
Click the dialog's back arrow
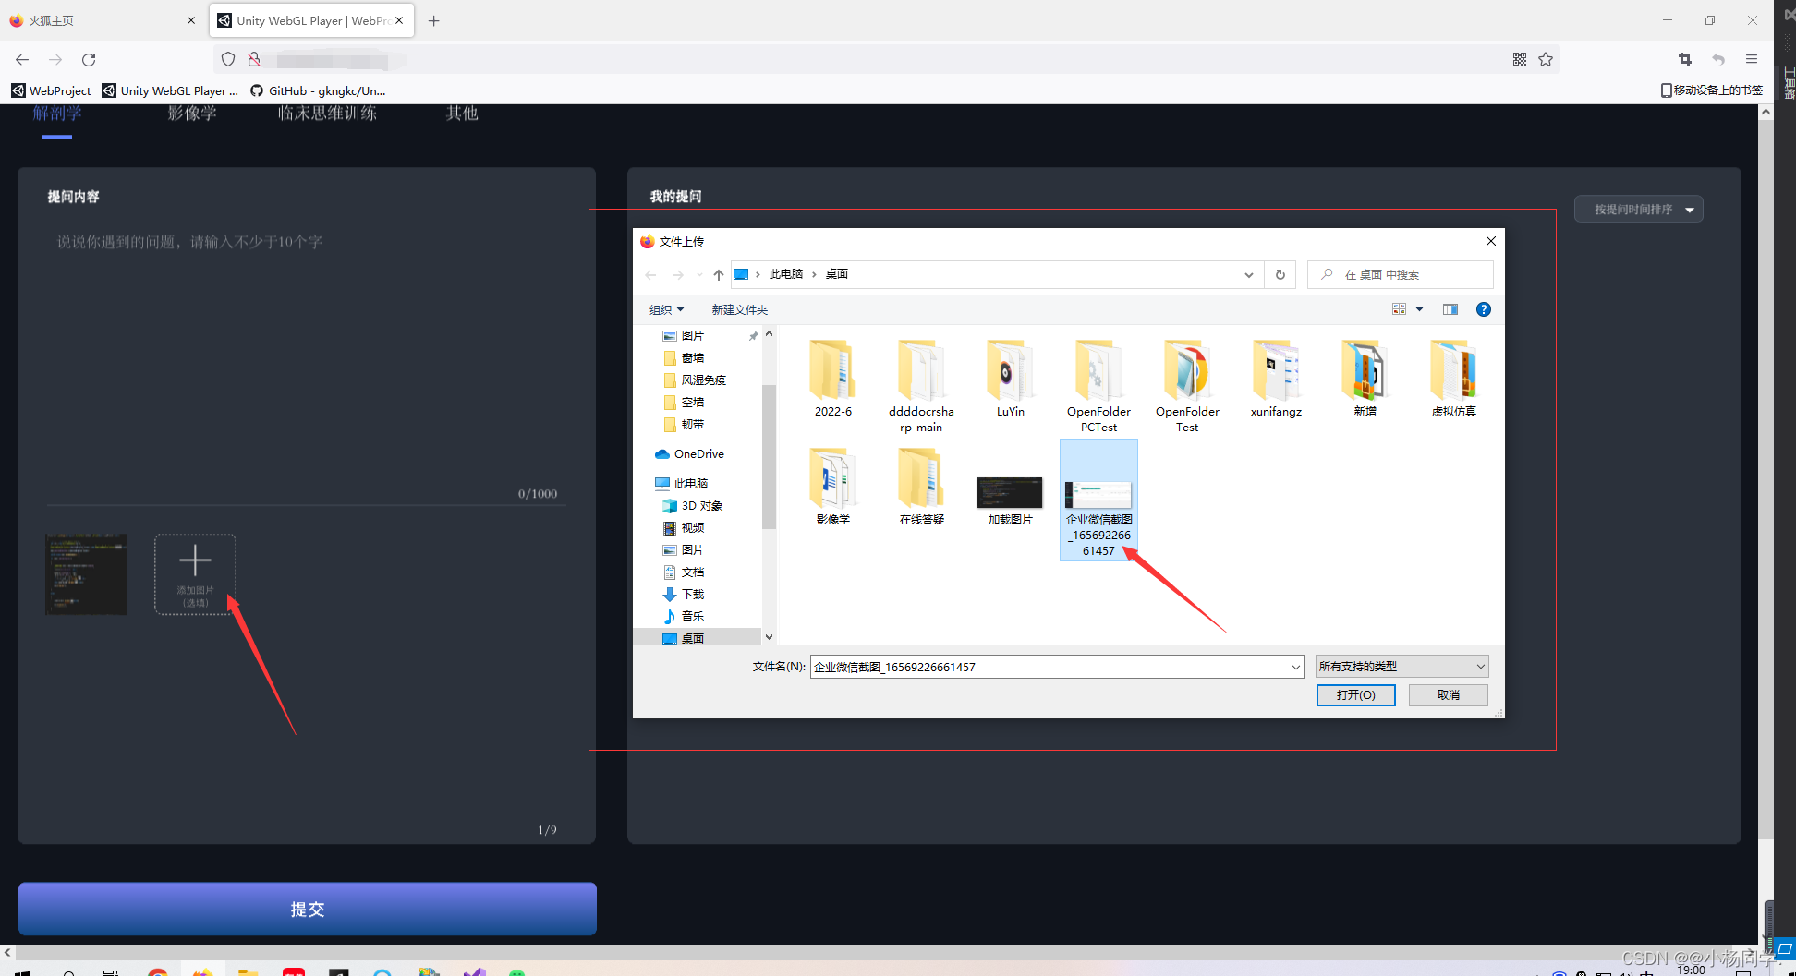tap(650, 274)
